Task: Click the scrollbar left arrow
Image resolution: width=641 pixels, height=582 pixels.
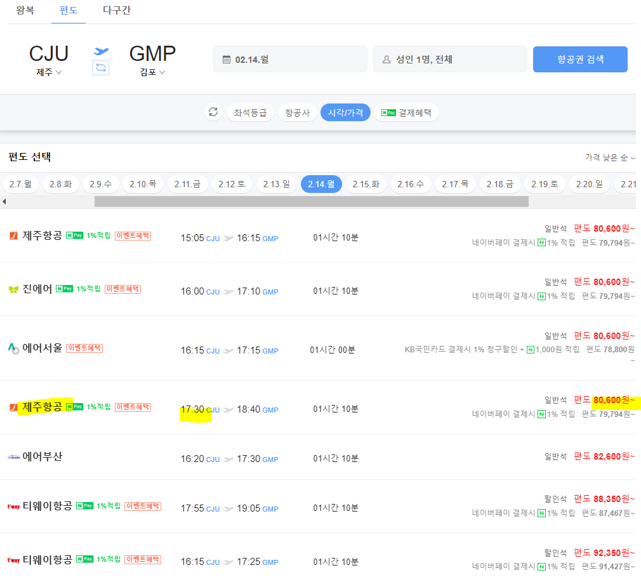Action: (4, 201)
